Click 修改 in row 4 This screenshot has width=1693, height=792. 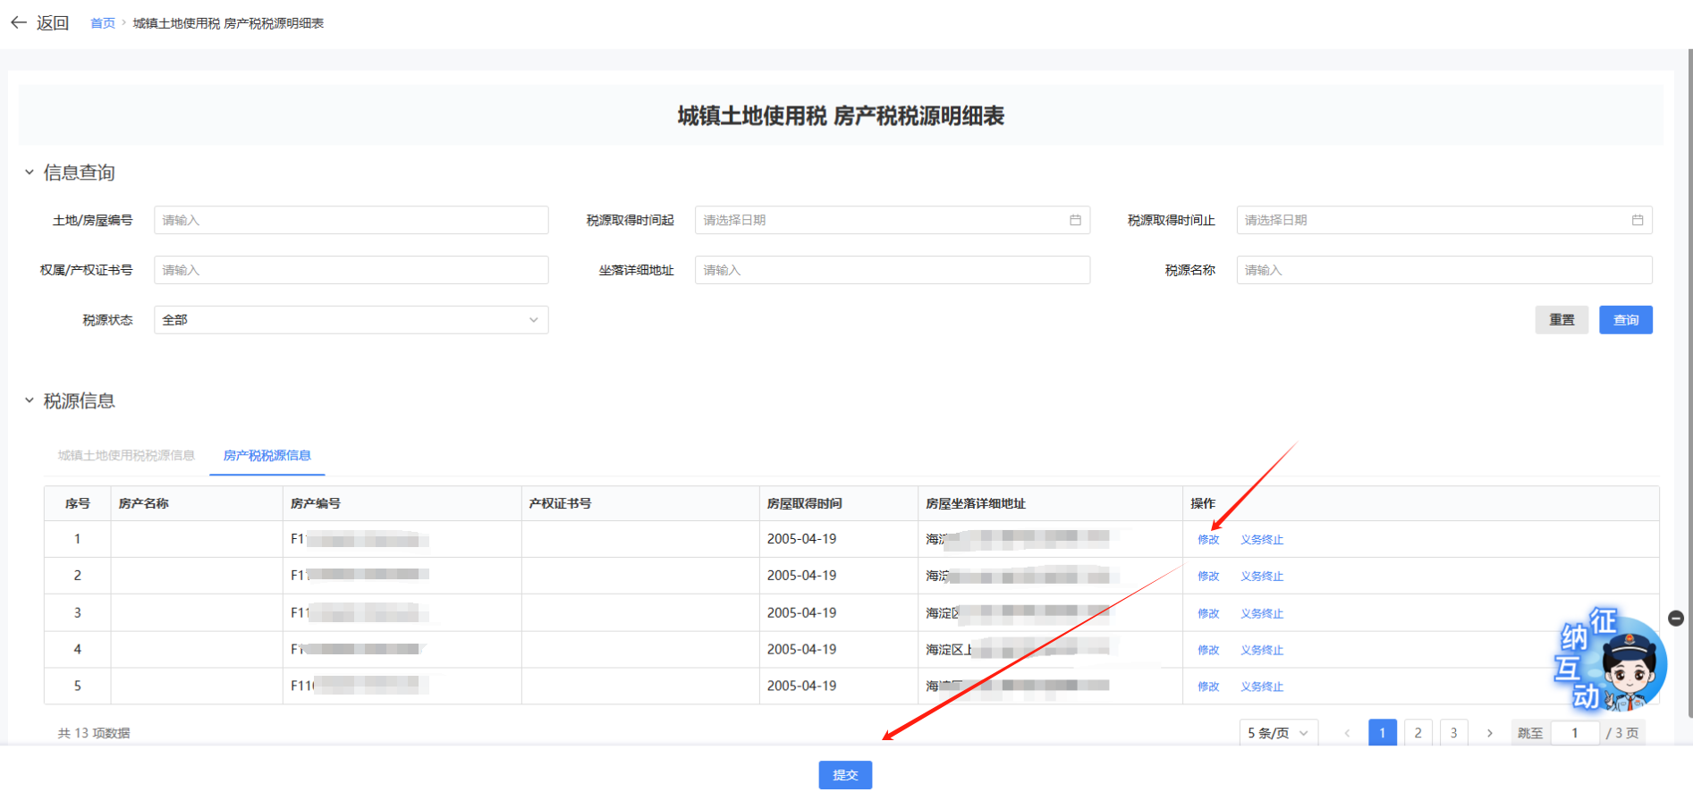click(x=1208, y=651)
